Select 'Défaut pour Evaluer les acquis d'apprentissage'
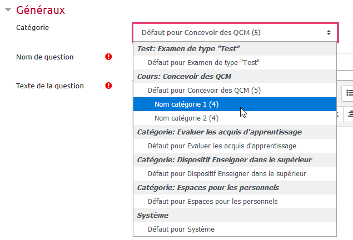The image size is (353, 240). pyautogui.click(x=222, y=146)
